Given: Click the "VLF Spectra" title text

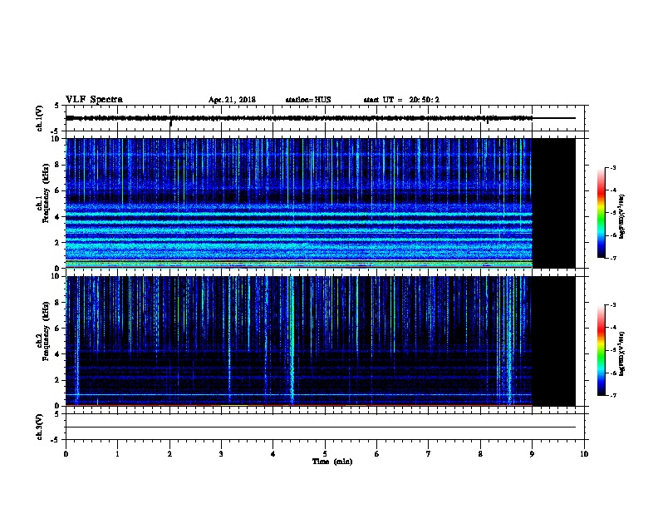Looking at the screenshot, I should [94, 100].
